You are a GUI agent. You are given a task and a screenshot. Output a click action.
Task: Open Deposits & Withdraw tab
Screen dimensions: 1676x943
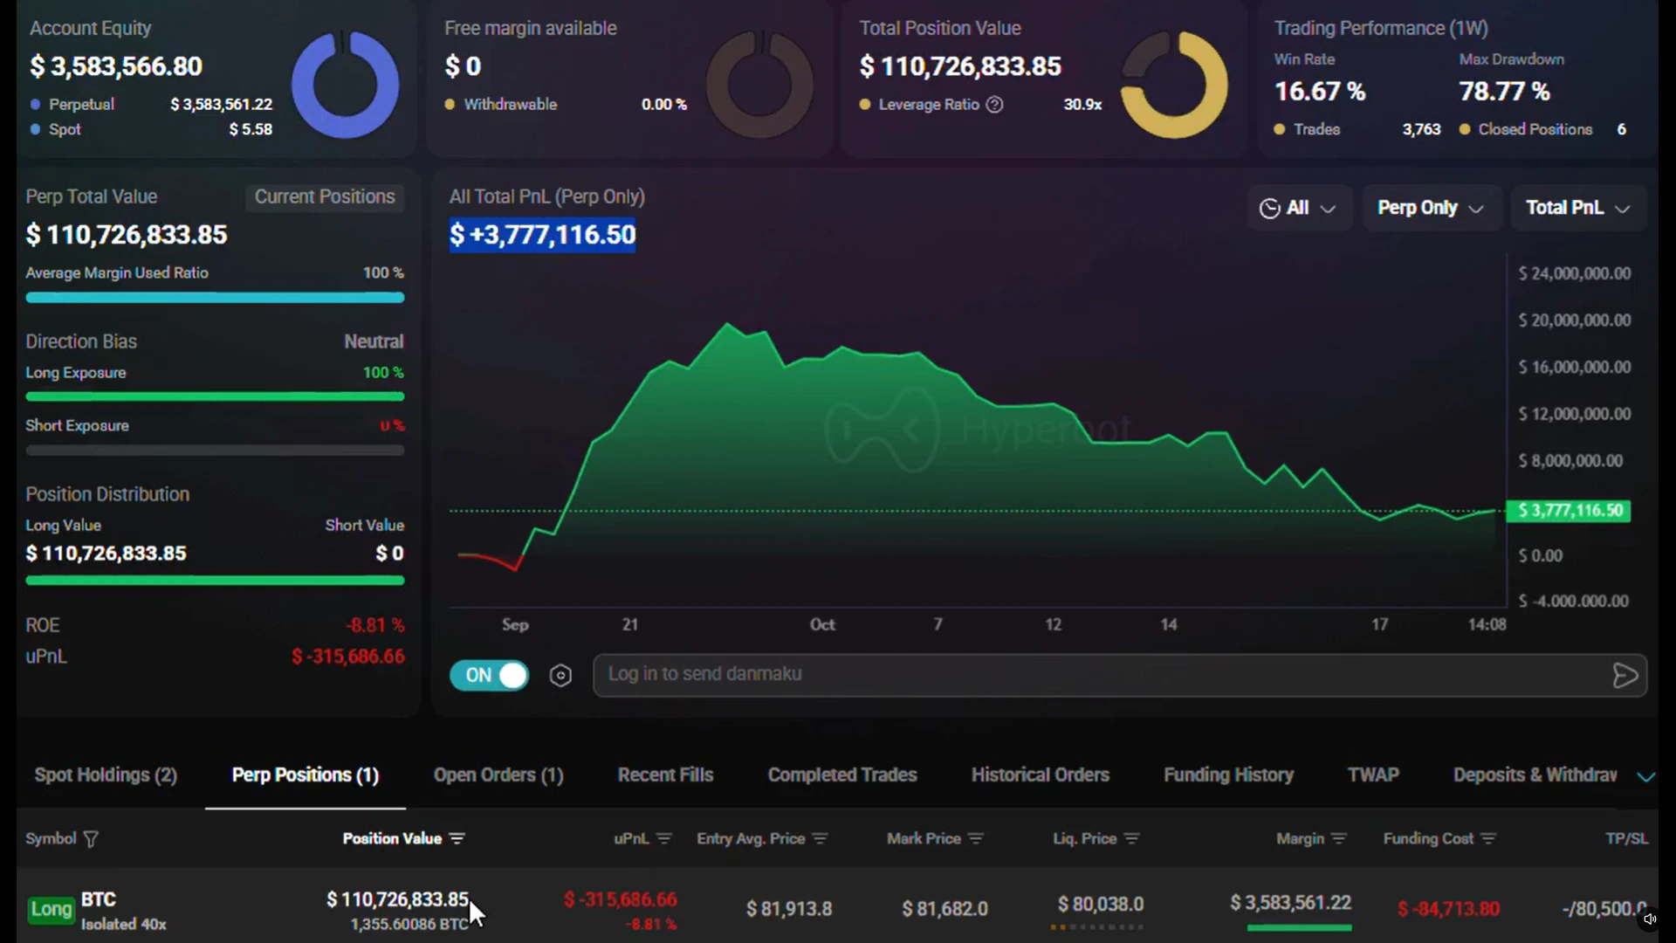(x=1535, y=775)
